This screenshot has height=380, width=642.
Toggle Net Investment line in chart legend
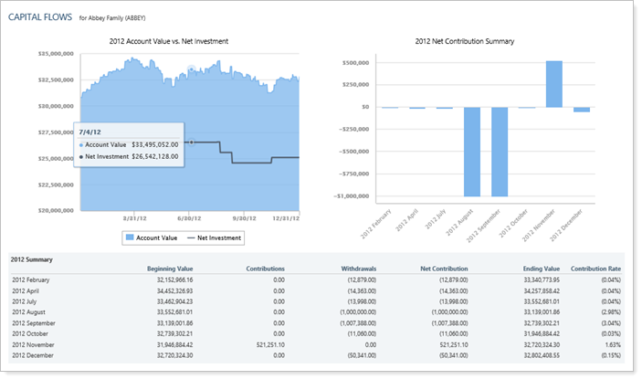pyautogui.click(x=217, y=237)
